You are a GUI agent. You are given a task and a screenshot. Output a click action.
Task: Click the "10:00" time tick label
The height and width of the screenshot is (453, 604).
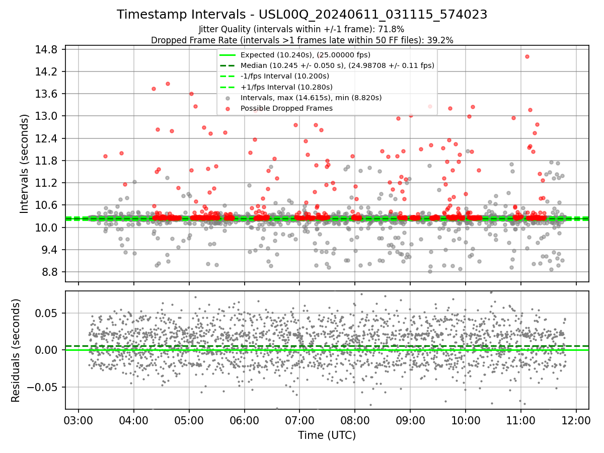click(x=466, y=420)
